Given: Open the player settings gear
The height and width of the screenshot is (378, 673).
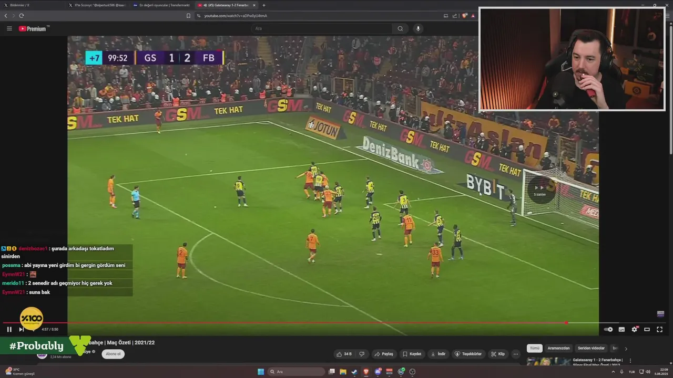Looking at the screenshot, I should coord(635,329).
